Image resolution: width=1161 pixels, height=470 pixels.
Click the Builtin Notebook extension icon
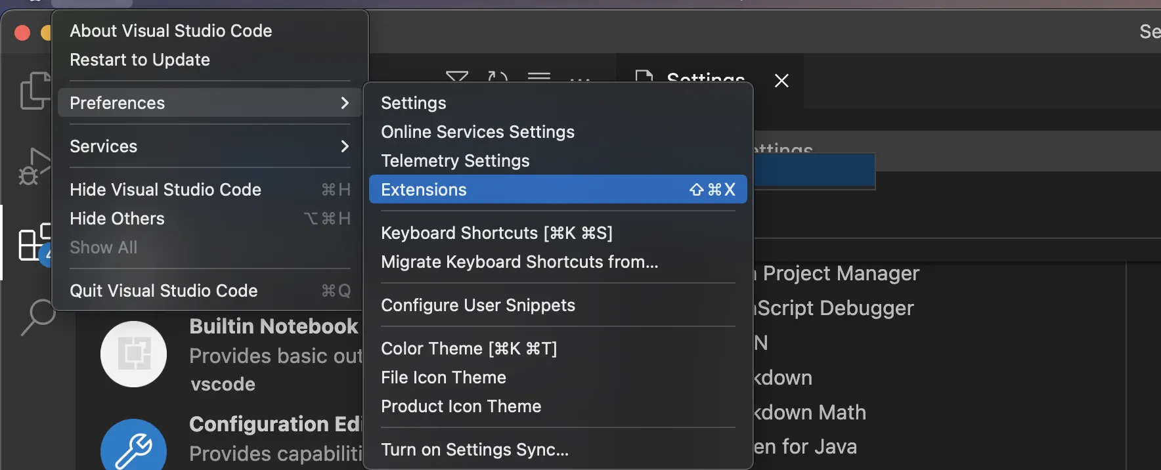click(133, 354)
